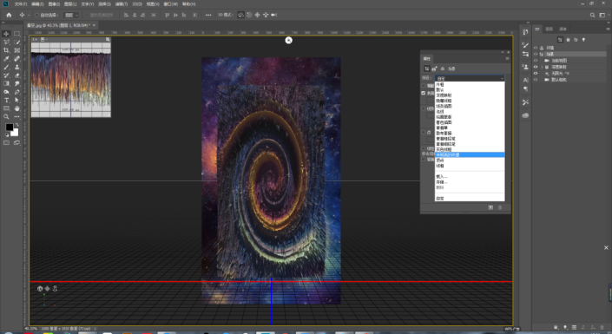
Task: Choose 存储... in preset list
Action: pyautogui.click(x=470, y=182)
